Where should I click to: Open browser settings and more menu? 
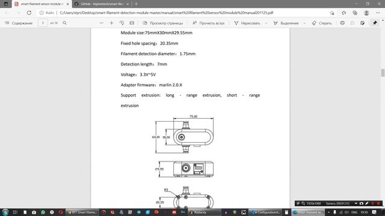(x=378, y=13)
